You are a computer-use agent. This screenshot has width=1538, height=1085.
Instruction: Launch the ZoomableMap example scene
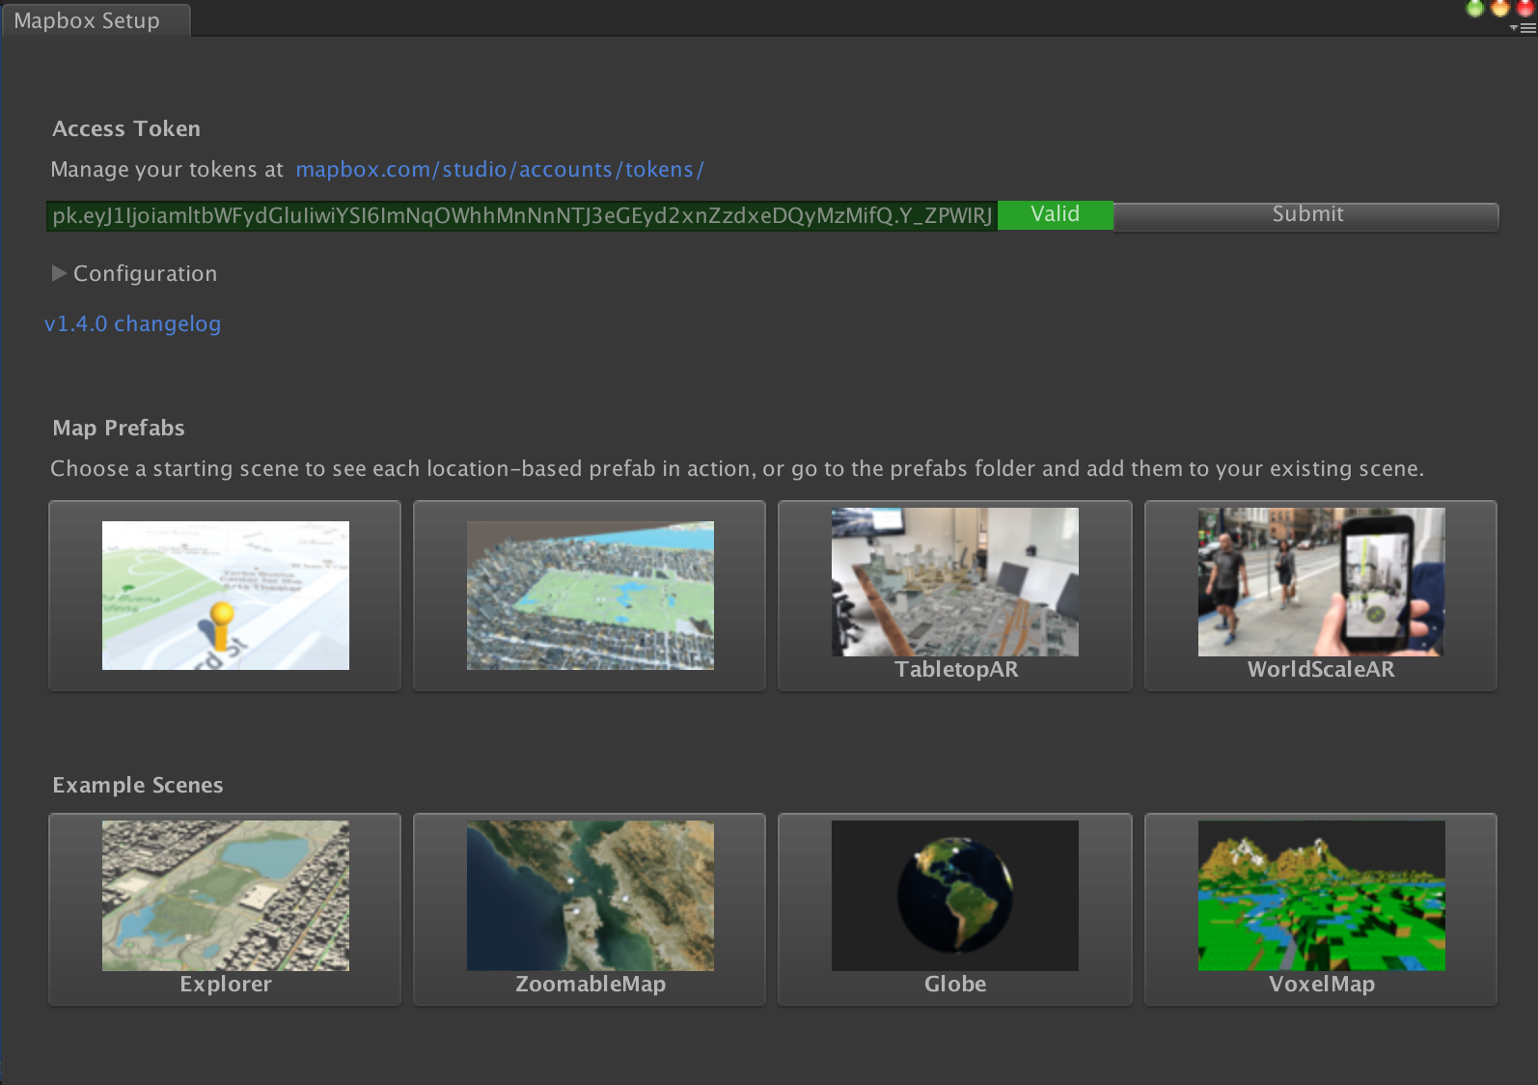click(590, 909)
